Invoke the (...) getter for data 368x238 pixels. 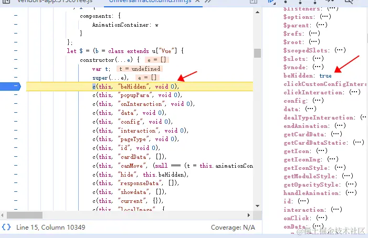coord(311,109)
